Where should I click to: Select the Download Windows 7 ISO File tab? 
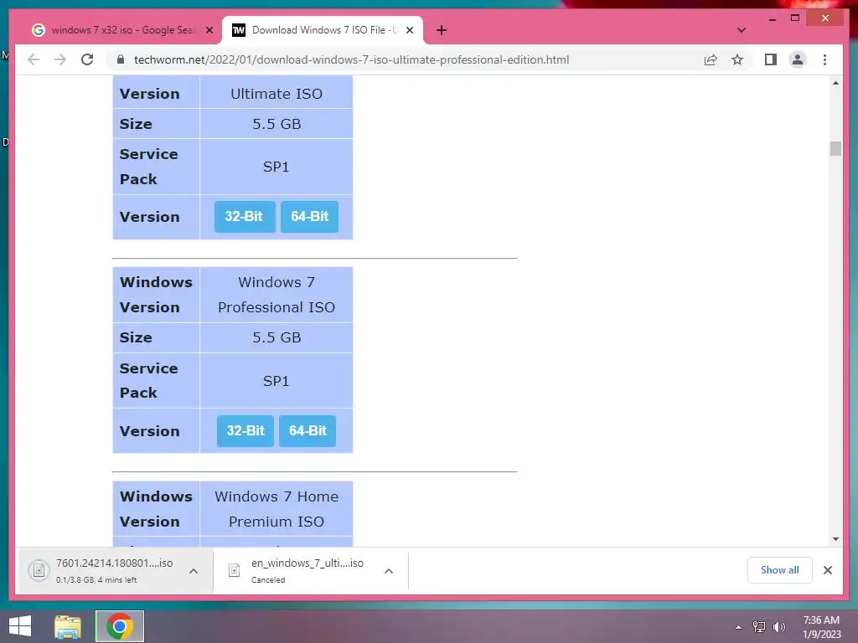coord(323,30)
